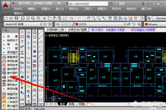Click the Autodesk Exchange X icon
Viewport: 166px width, 110px height.
tap(143, 4)
